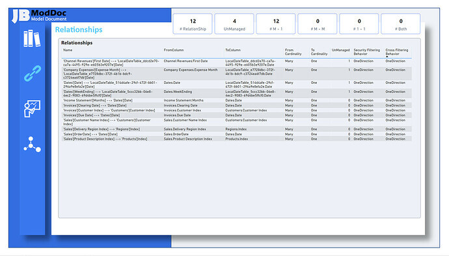
Task: Click Sales.Product Description Index FromColumn cell
Action: point(188,139)
